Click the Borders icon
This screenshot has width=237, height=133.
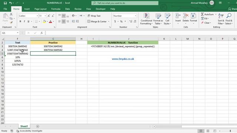pos(36,21)
